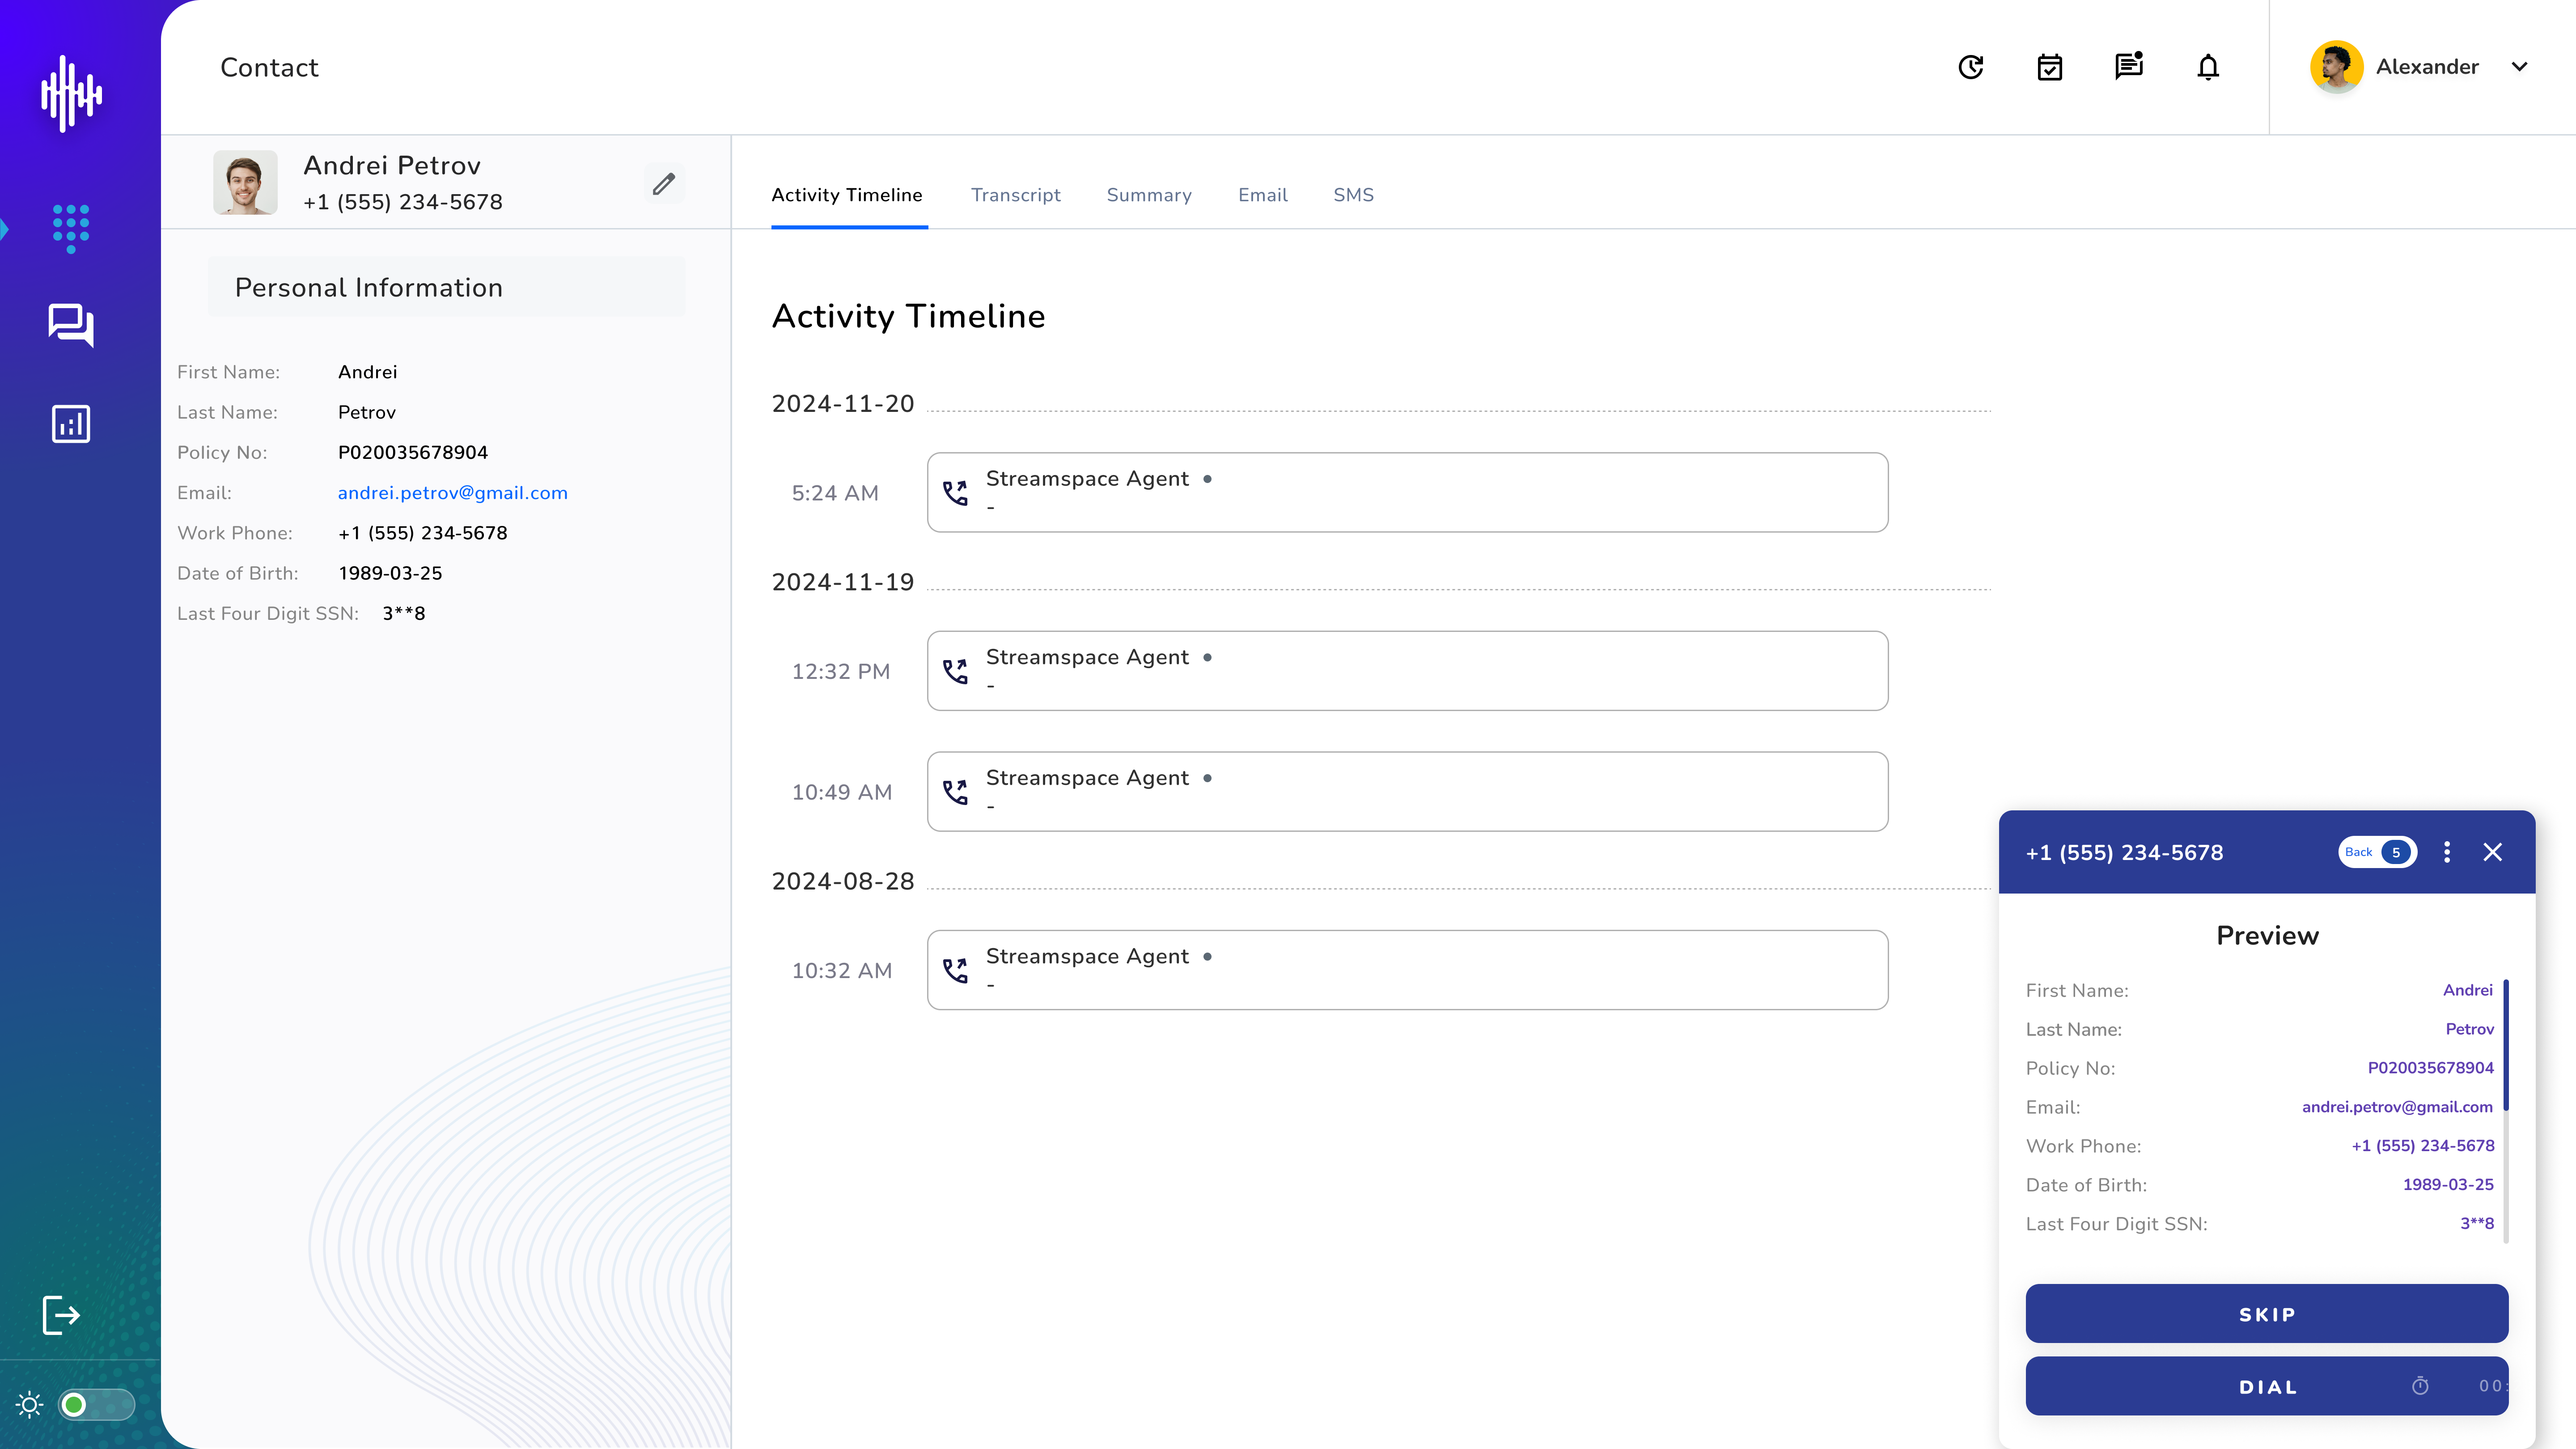Switch to the Transcript tab

tap(1016, 195)
